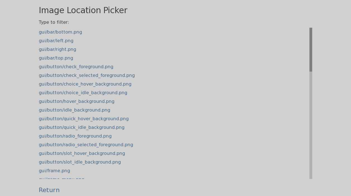The image size is (351, 196).
Task: Select gui/button/radio_selected_foreground.png
Action: [86, 145]
